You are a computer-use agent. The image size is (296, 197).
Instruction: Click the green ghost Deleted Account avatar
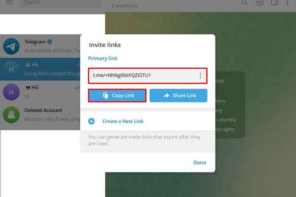(x=11, y=115)
